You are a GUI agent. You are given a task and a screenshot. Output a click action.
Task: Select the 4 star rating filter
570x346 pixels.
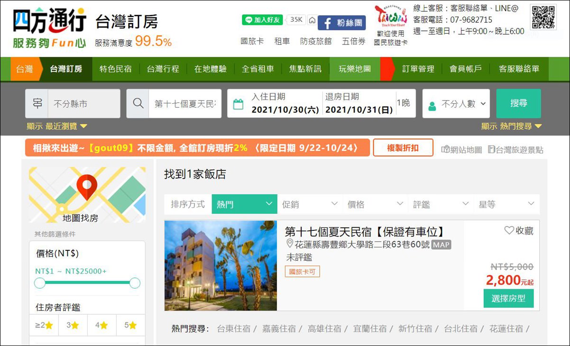(x=101, y=325)
